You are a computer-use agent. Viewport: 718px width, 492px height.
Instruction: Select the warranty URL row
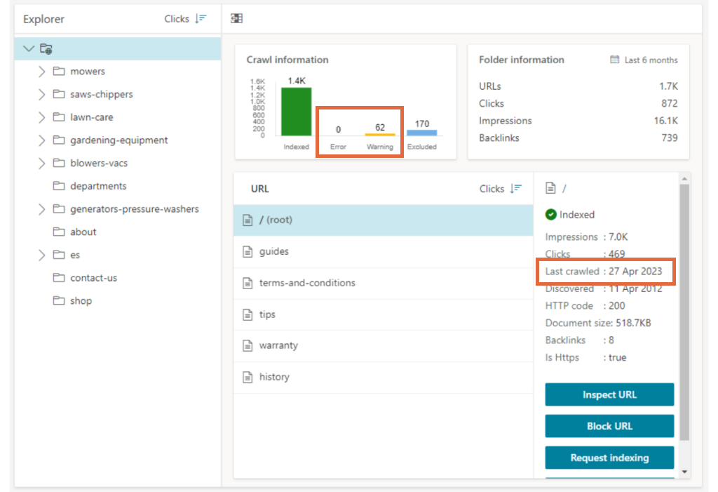(384, 346)
